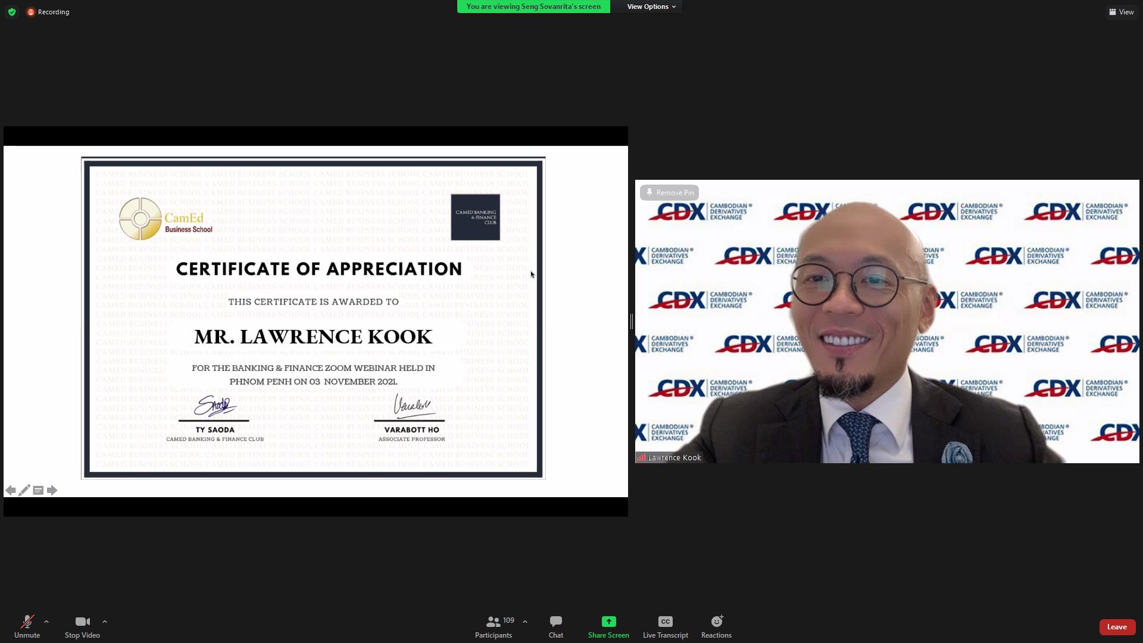Viewport: 1143px width, 643px height.
Task: Open the Reactions menu
Action: [716, 627]
